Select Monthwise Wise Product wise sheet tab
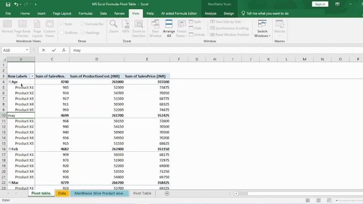Viewport: 363px width, 204px height. pos(99,193)
